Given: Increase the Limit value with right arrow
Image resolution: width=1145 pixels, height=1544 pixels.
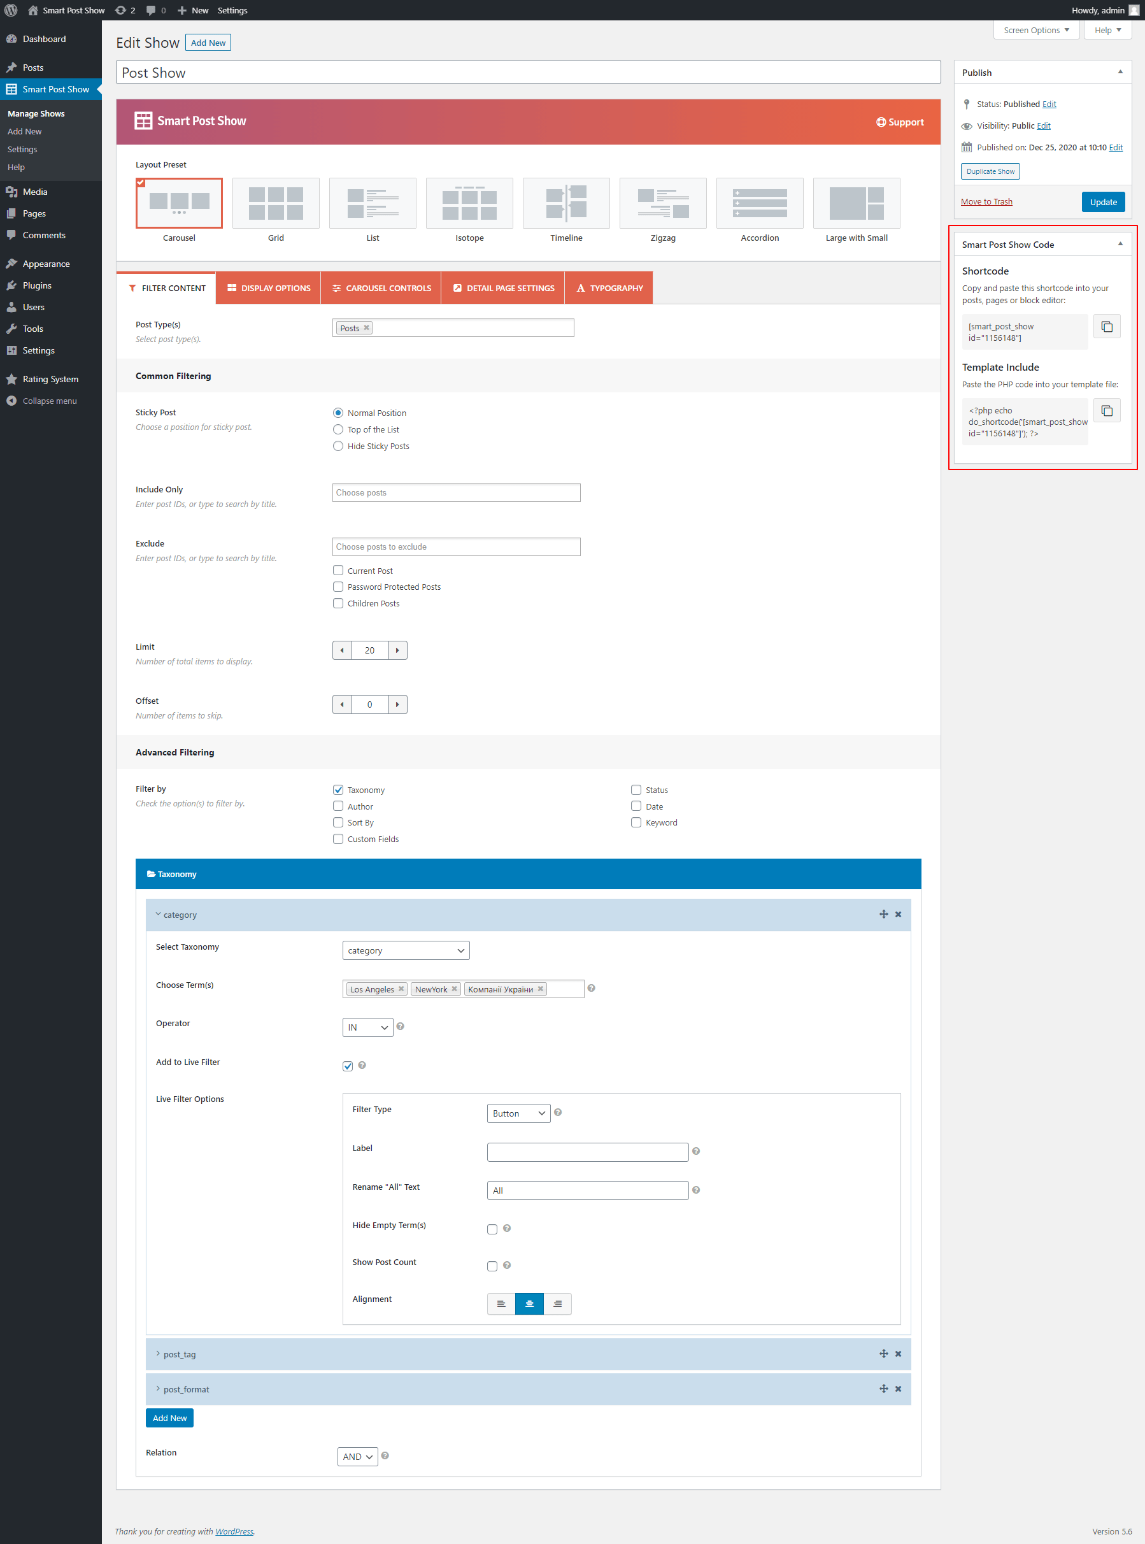Looking at the screenshot, I should (397, 650).
